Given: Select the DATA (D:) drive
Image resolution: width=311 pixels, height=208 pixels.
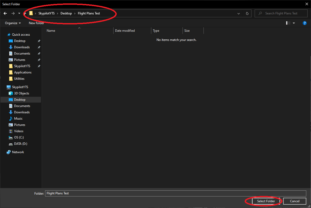Looking at the screenshot, I should click(20, 144).
